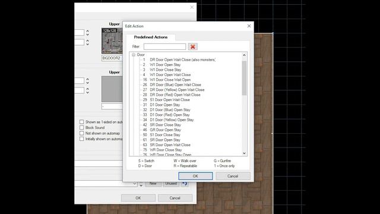
Task: Select action 26 DR Door (Blue) Open Wait Close
Action: [172, 84]
